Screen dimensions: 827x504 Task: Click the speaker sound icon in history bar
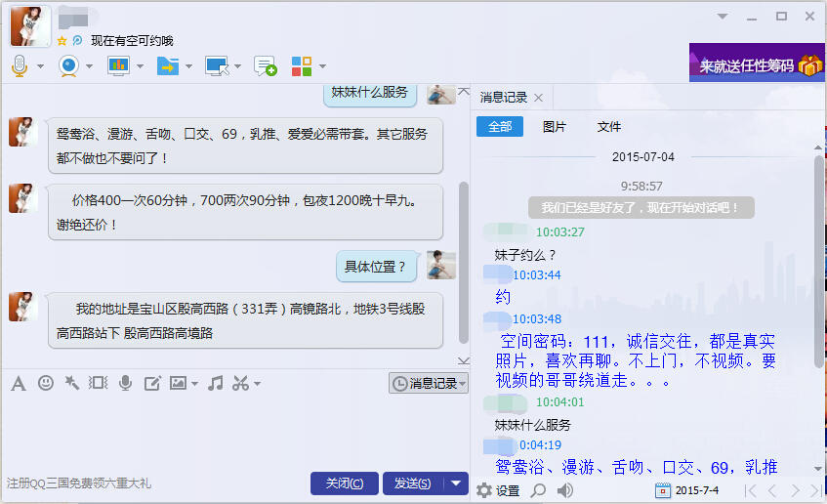click(565, 490)
